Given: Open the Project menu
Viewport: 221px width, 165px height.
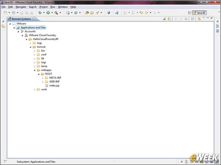Looking at the screenshot, I should (44, 7).
